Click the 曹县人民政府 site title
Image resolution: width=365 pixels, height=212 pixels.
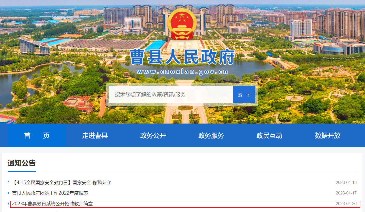pyautogui.click(x=182, y=57)
